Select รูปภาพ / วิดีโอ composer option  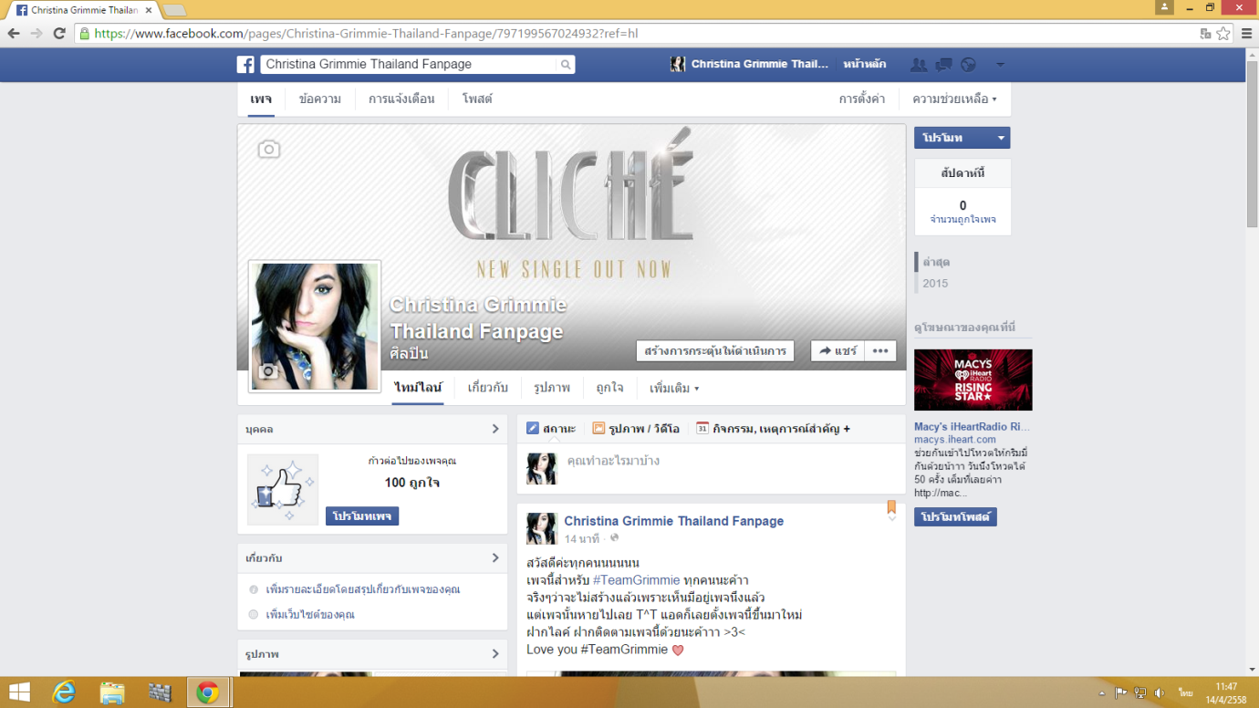pyautogui.click(x=636, y=429)
